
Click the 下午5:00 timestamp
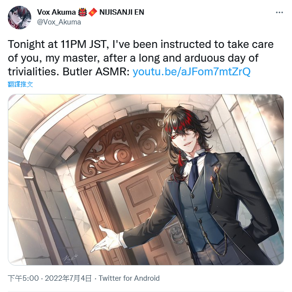23,278
